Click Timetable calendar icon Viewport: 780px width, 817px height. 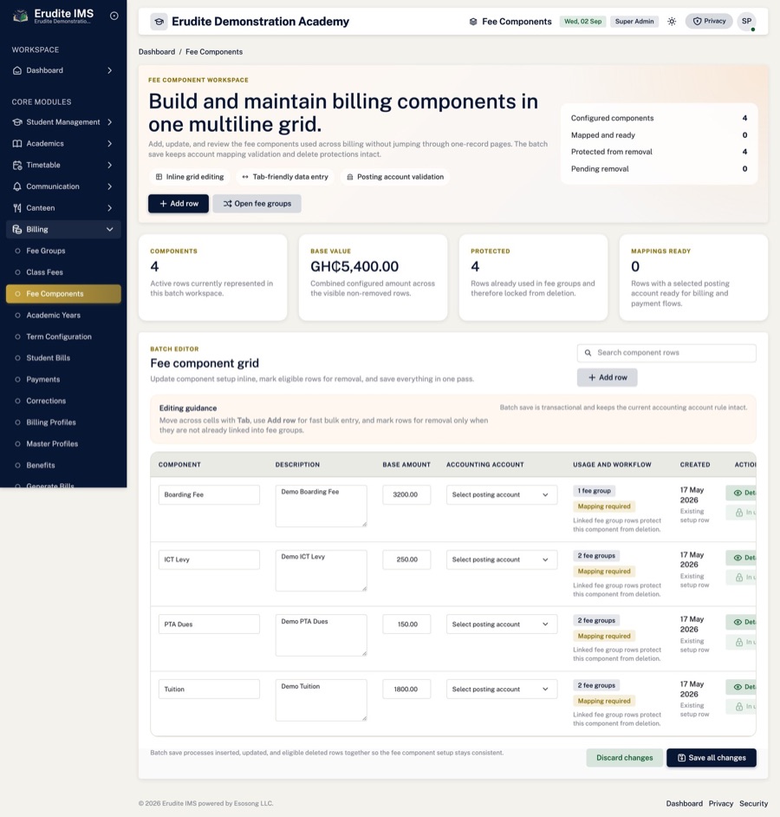(17, 165)
